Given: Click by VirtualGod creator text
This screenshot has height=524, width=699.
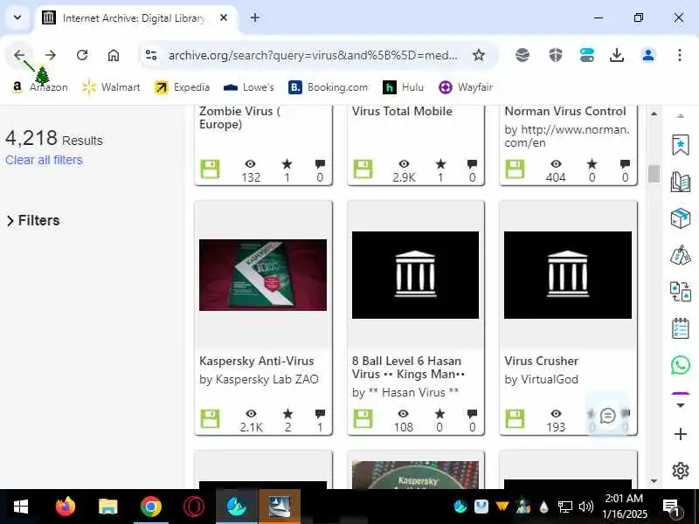Looking at the screenshot, I should point(541,379).
